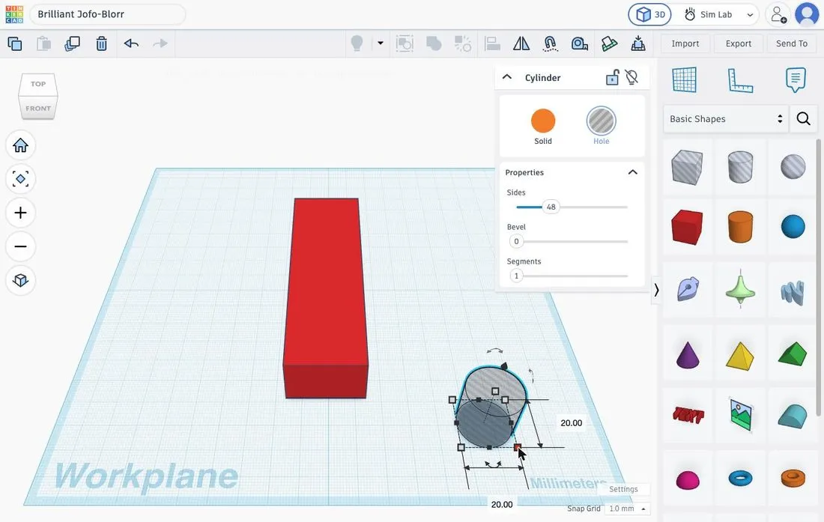Click the Mirror tool icon
The width and height of the screenshot is (824, 522).
pyautogui.click(x=521, y=43)
